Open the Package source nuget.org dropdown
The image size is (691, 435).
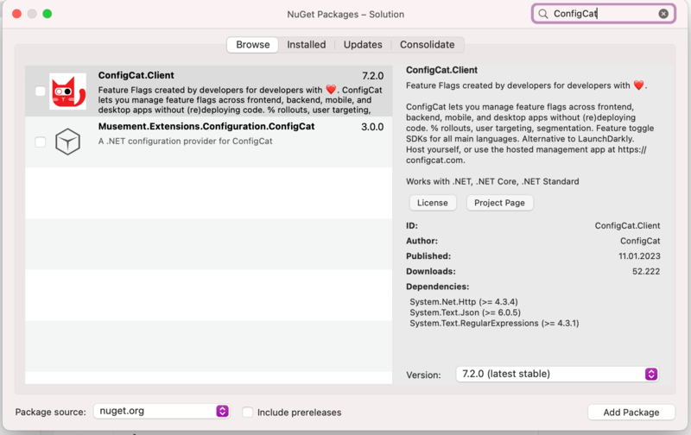[162, 411]
